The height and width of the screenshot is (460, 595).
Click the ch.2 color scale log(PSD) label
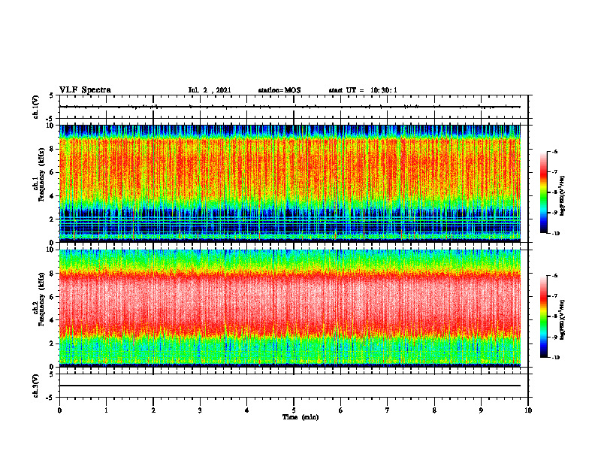[x=563, y=320]
